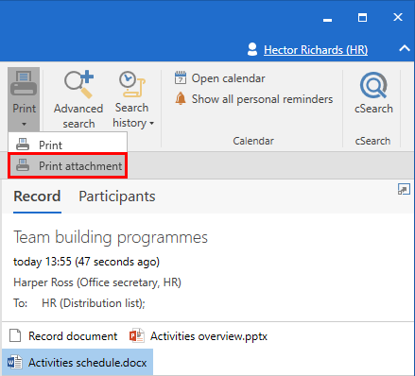Launch the cSearch icon

click(x=373, y=85)
